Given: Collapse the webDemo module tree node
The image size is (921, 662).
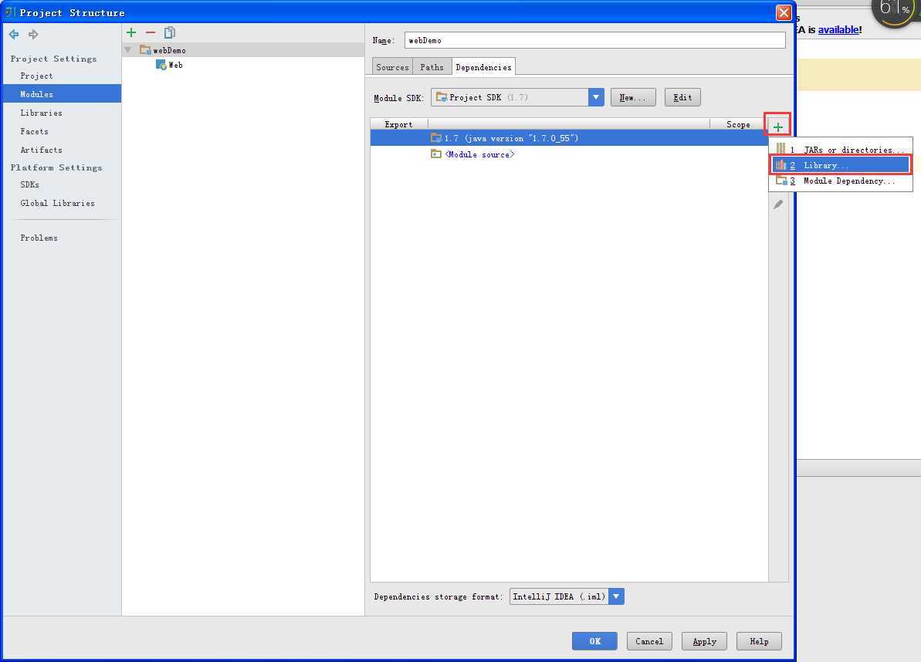Looking at the screenshot, I should pos(128,50).
